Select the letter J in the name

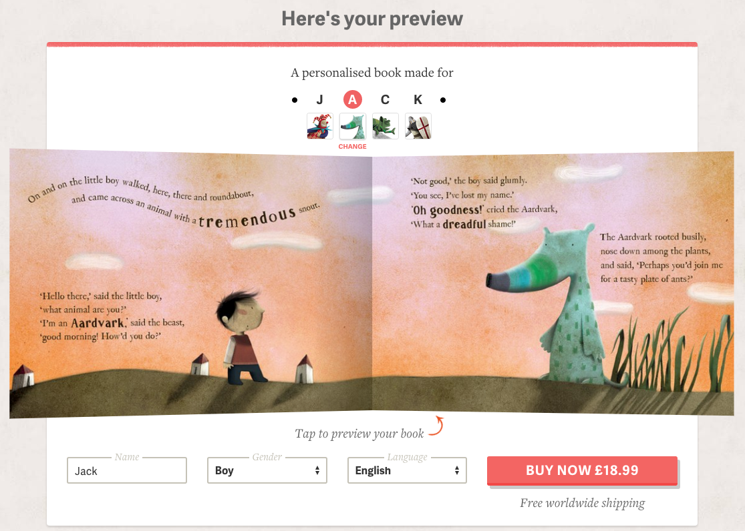[320, 99]
